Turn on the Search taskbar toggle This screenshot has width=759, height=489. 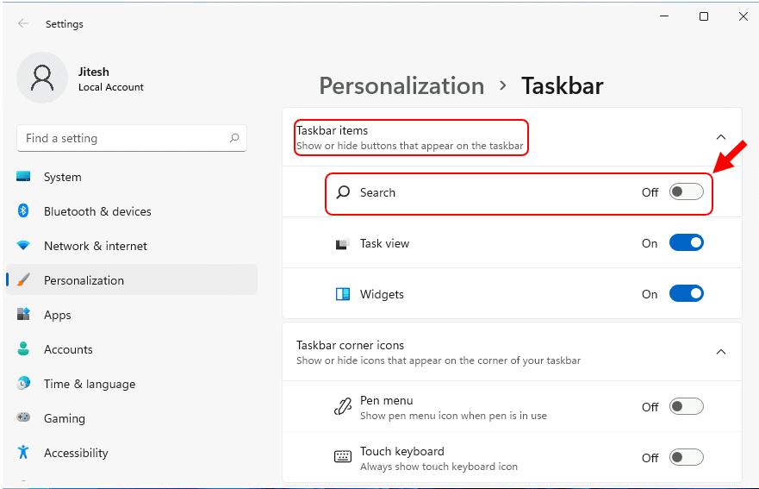click(686, 192)
